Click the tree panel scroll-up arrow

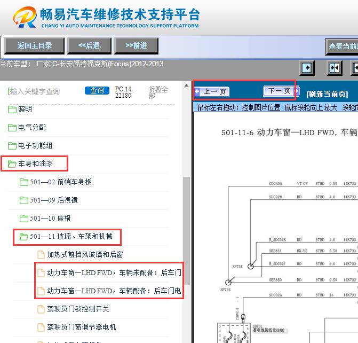(x=187, y=85)
